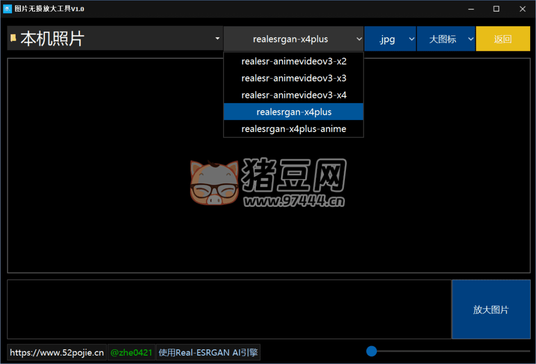
Task: Click the yellow folder icon beside 本机照片
Action: point(13,38)
